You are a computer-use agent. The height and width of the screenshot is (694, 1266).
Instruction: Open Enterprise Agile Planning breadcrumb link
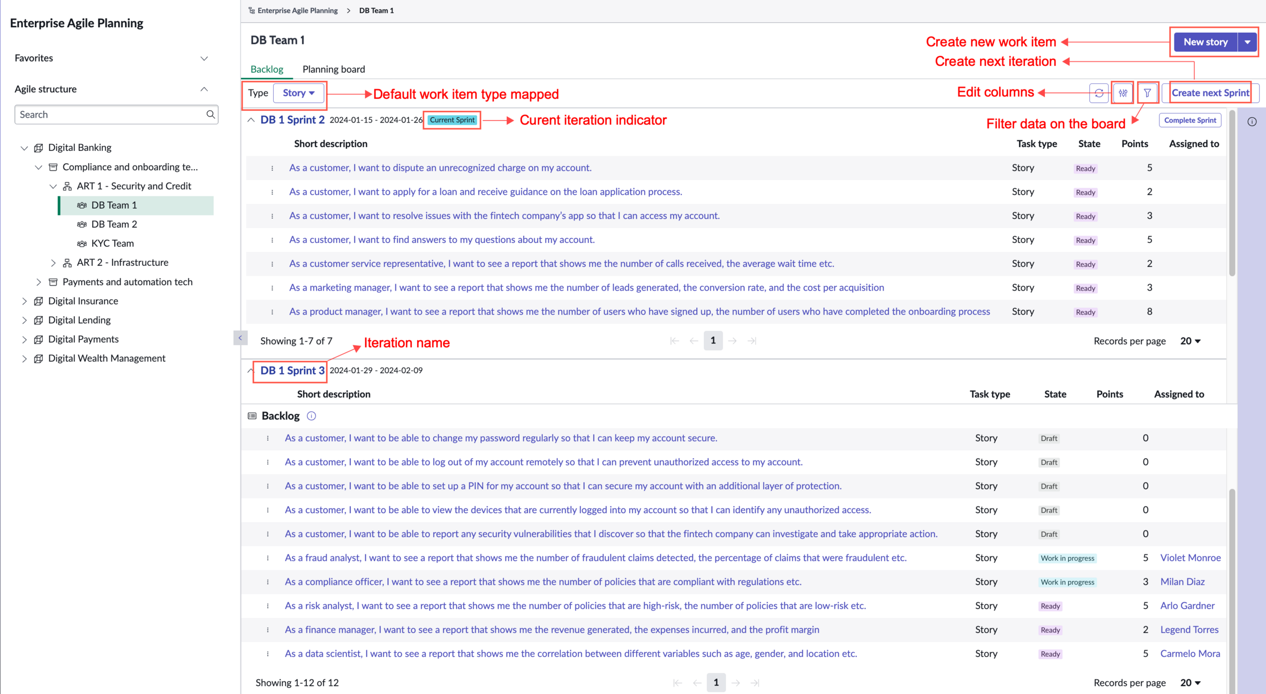[x=297, y=10]
